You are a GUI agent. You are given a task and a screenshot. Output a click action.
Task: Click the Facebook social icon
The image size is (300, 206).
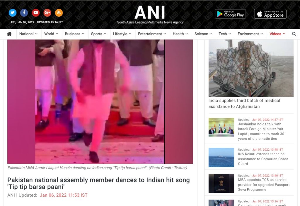tap(24, 13)
